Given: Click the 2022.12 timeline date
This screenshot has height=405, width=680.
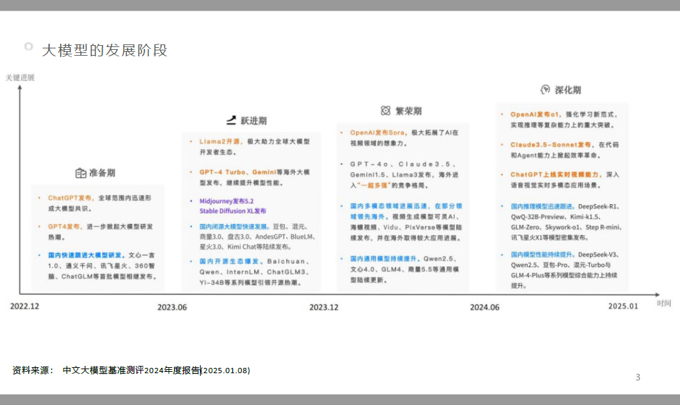Looking at the screenshot, I should pyautogui.click(x=24, y=306).
